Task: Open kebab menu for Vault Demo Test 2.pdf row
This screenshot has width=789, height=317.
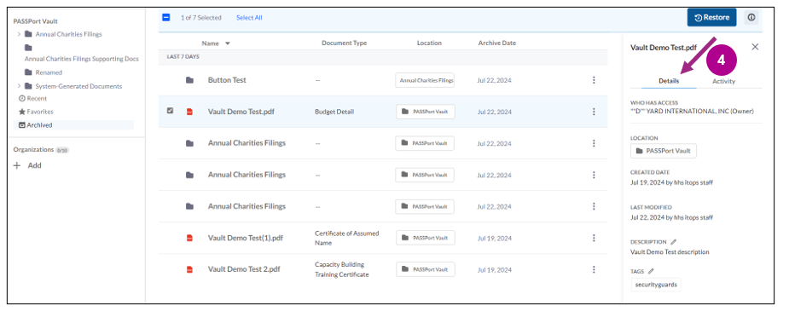Action: [x=594, y=270]
